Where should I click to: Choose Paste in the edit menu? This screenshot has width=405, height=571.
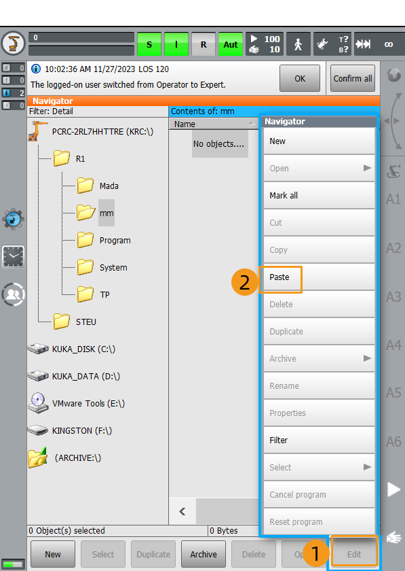click(319, 277)
